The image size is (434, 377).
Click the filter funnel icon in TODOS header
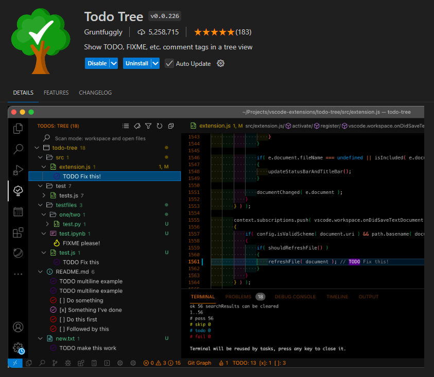click(x=148, y=126)
